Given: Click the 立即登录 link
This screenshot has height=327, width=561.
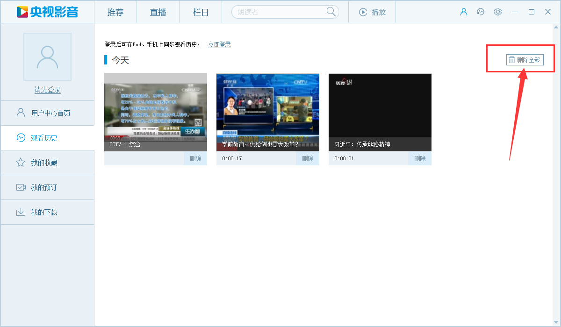Looking at the screenshot, I should pyautogui.click(x=219, y=44).
